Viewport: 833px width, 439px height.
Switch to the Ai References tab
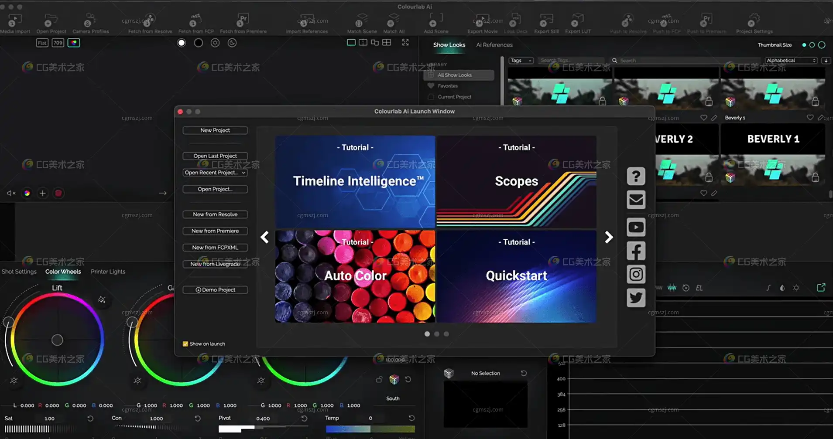tap(494, 45)
